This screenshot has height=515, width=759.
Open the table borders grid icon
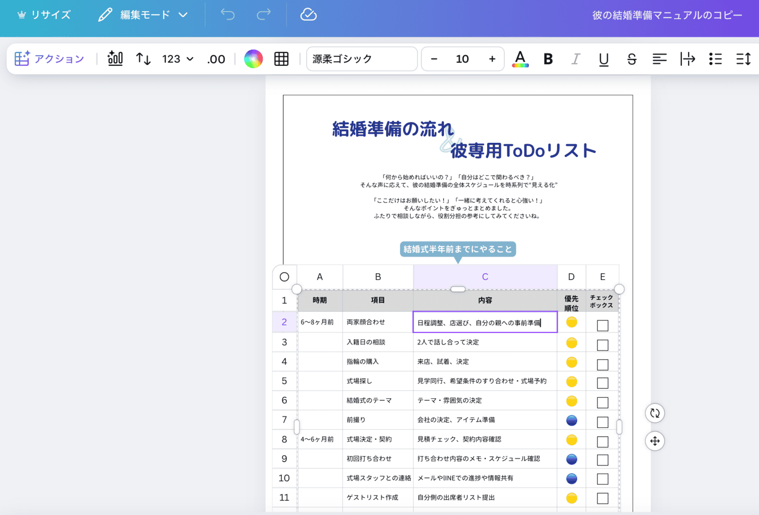tap(281, 59)
